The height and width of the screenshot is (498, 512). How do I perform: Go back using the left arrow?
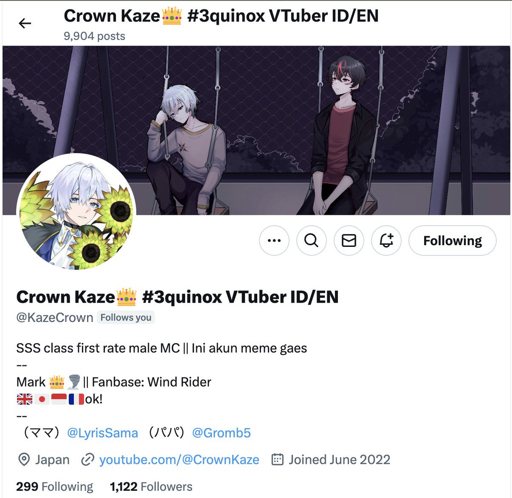click(25, 23)
